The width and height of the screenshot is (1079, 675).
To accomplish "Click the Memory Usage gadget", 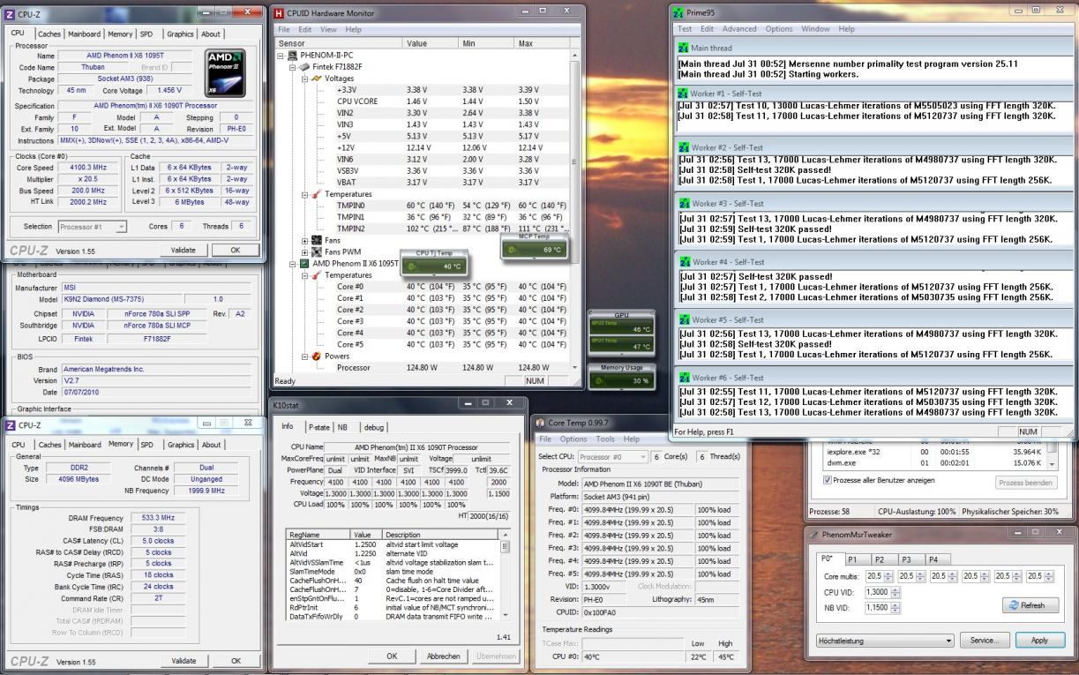I will [x=620, y=376].
